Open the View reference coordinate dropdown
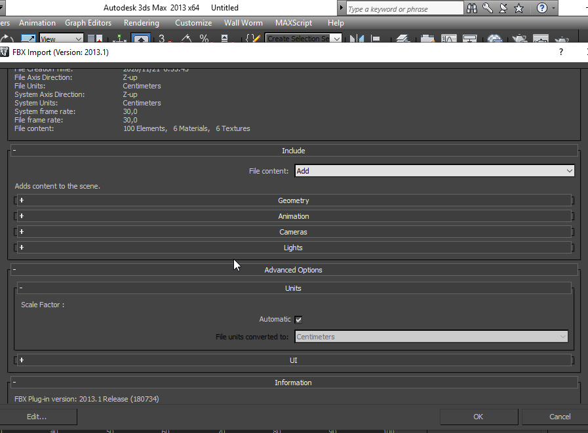The width and height of the screenshot is (588, 433). (61, 39)
